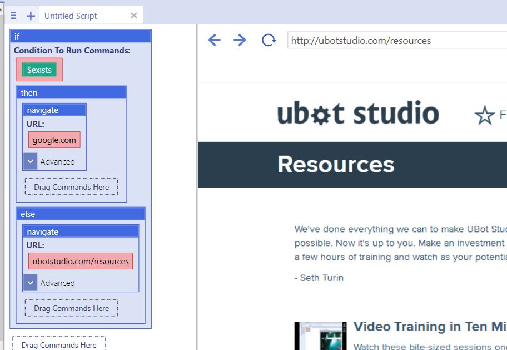Click Drag Commands Here box in then block
507x350 pixels.
(72, 187)
